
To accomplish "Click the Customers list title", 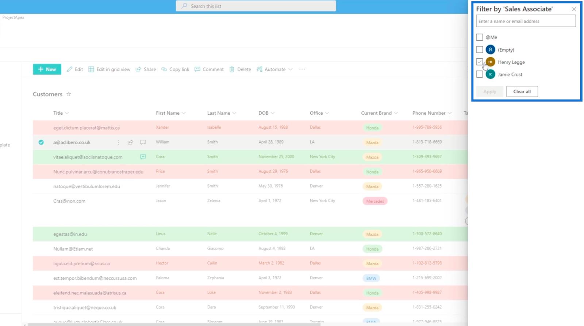I will pos(48,94).
